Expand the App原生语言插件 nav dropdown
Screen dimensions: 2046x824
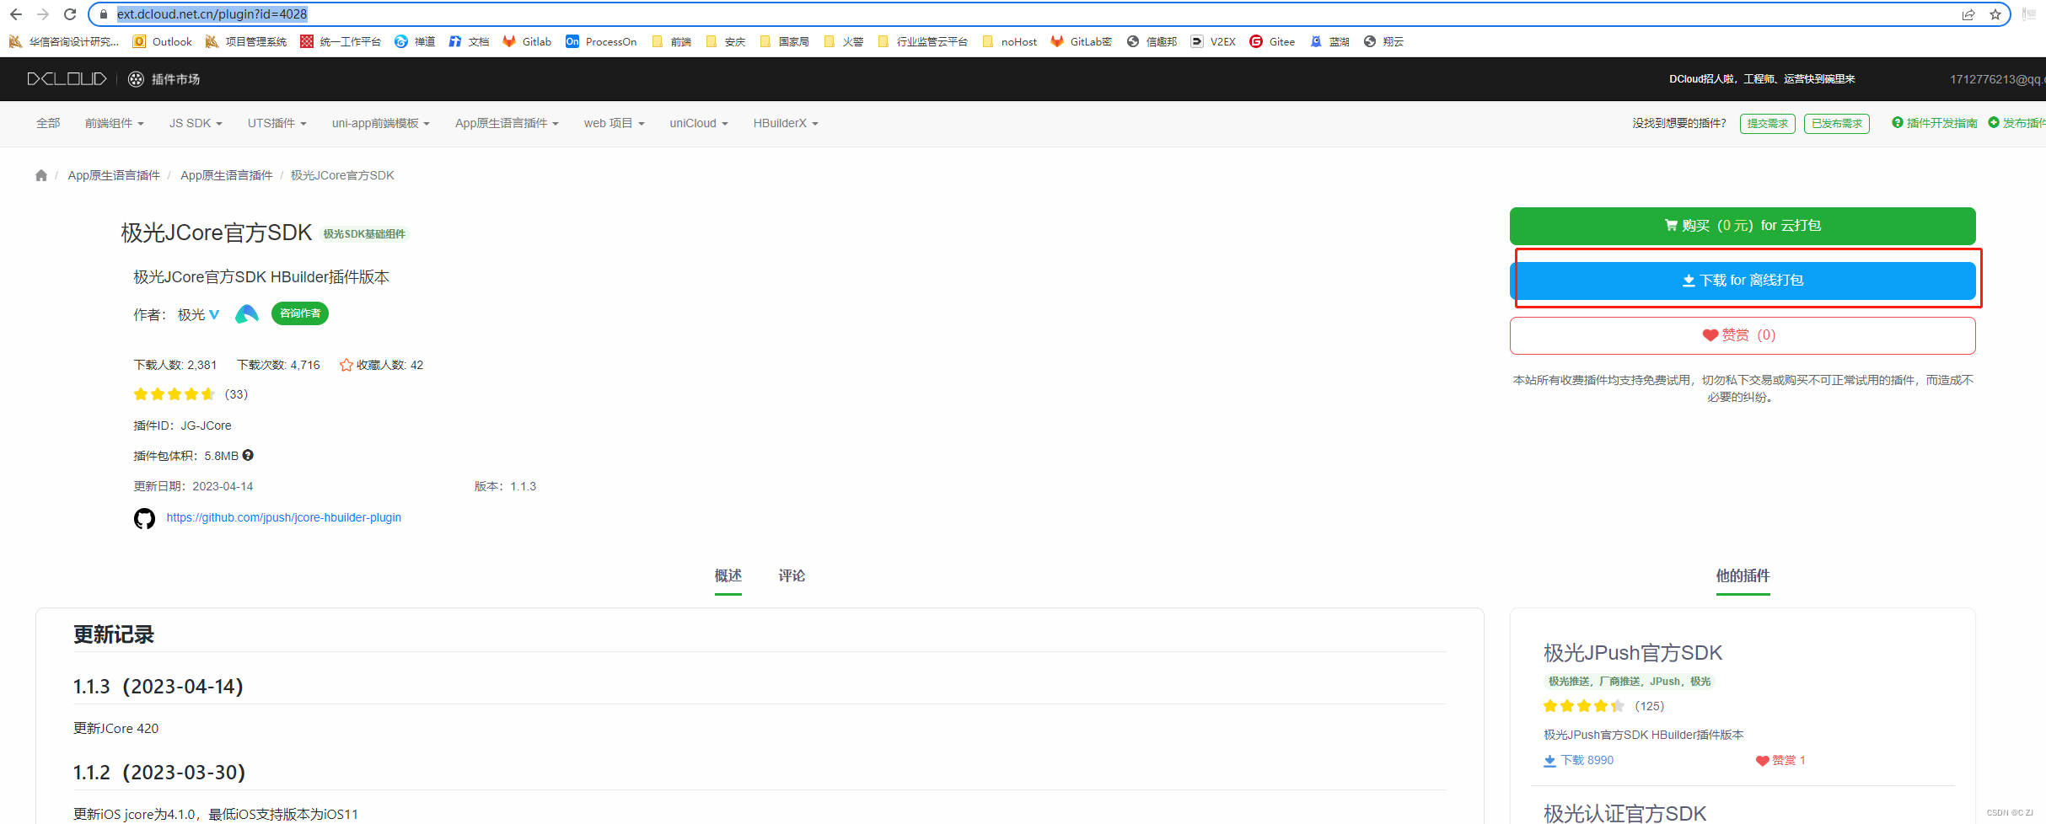tap(507, 123)
